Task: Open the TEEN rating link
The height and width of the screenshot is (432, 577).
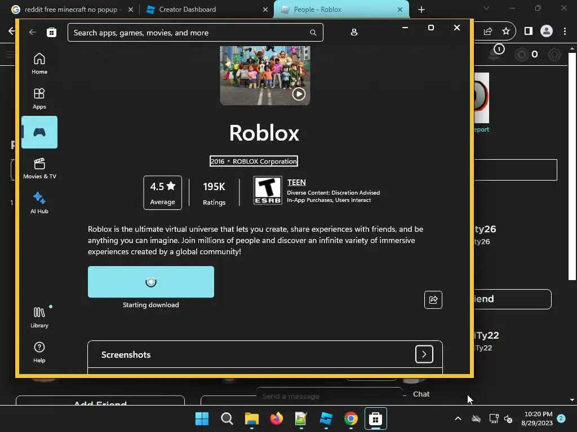Action: 296,182
